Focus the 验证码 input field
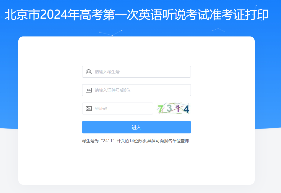This screenshot has width=281, height=193. (x=118, y=109)
